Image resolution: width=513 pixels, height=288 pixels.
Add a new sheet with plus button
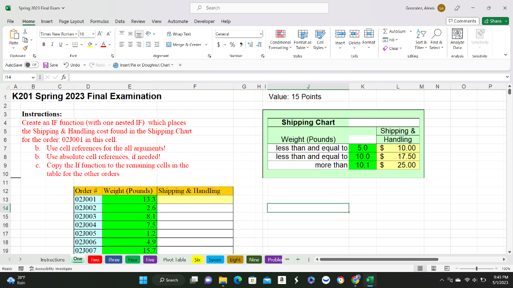click(x=298, y=259)
